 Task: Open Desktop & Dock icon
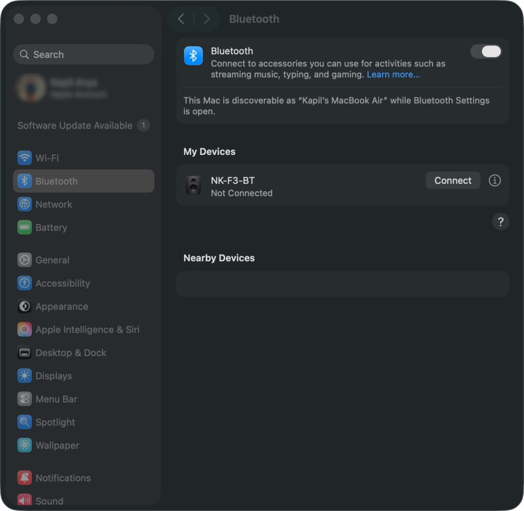coord(25,353)
